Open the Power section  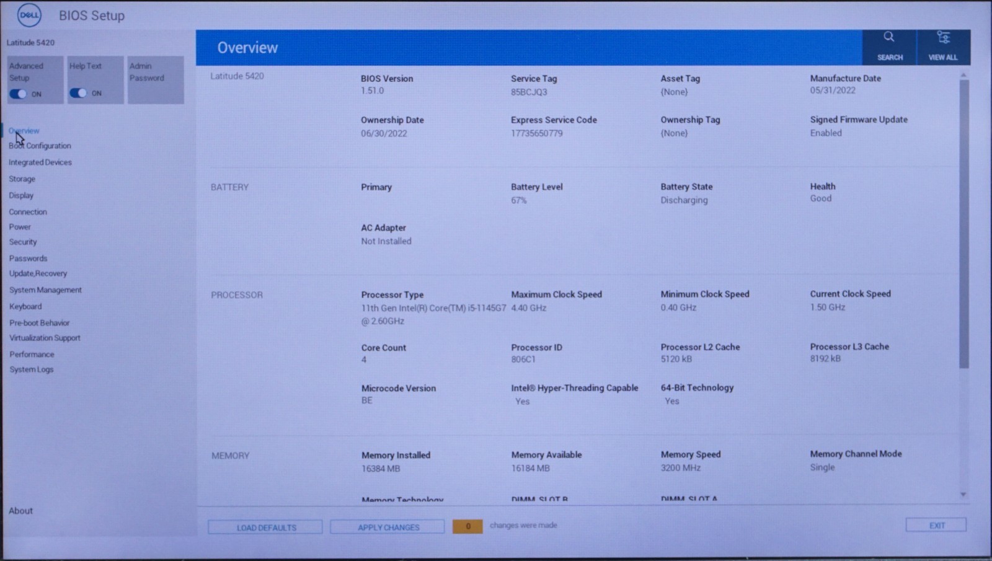(x=20, y=227)
